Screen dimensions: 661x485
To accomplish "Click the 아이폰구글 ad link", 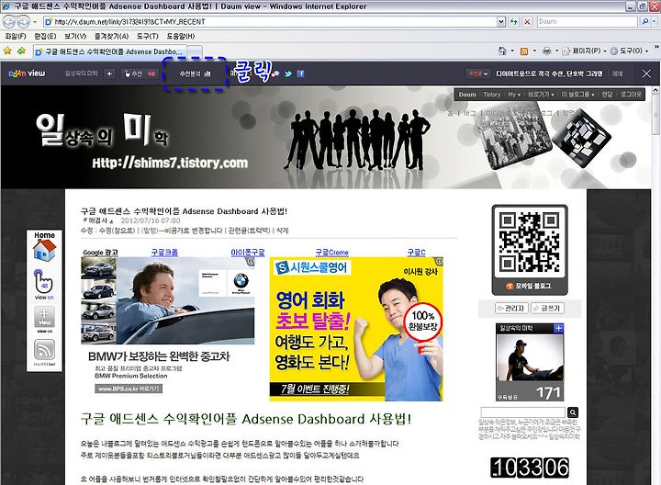I will click(248, 253).
